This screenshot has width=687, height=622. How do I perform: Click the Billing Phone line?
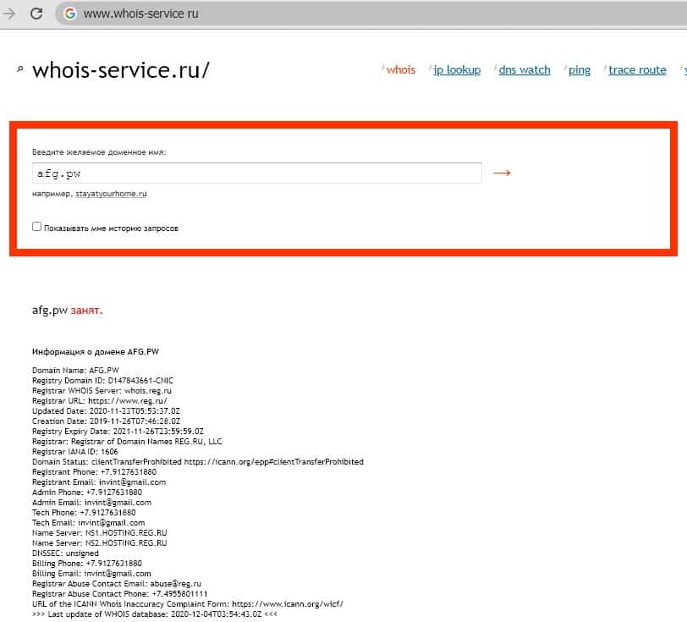(x=87, y=564)
